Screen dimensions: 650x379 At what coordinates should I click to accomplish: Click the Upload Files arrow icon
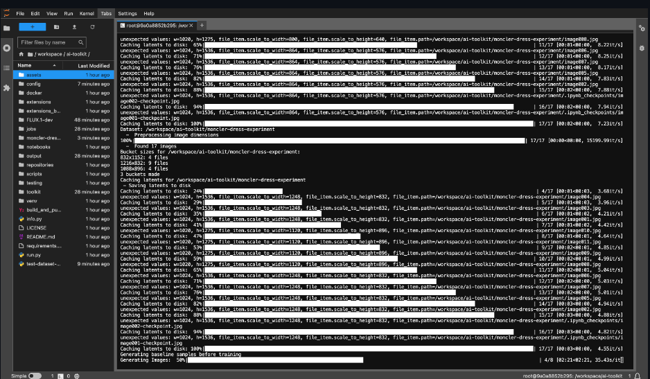tap(74, 27)
